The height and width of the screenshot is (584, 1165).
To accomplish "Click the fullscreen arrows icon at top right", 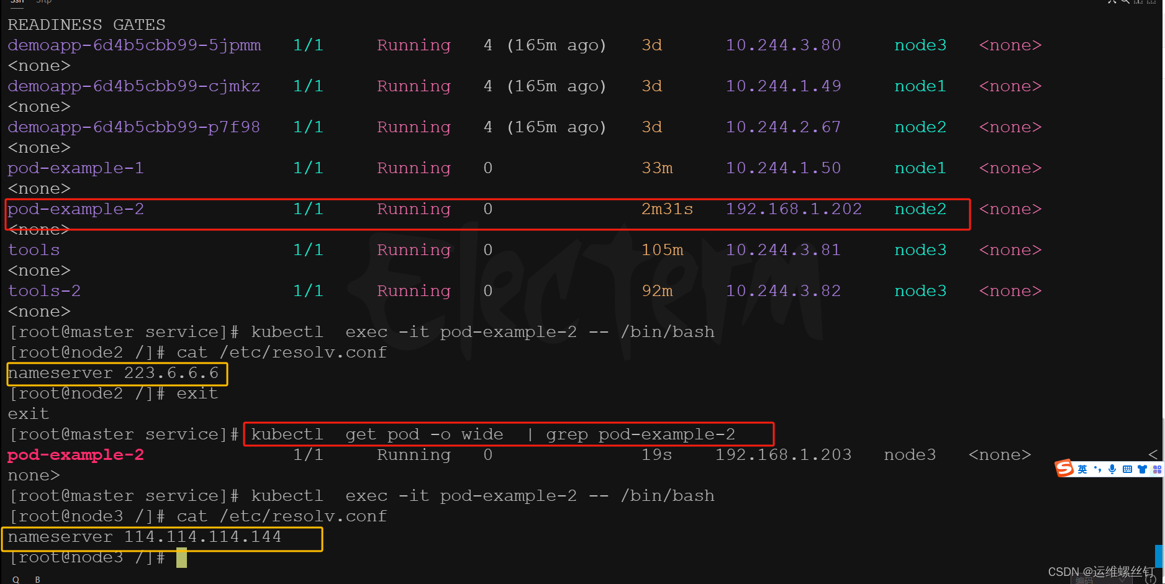I will [1112, 2].
